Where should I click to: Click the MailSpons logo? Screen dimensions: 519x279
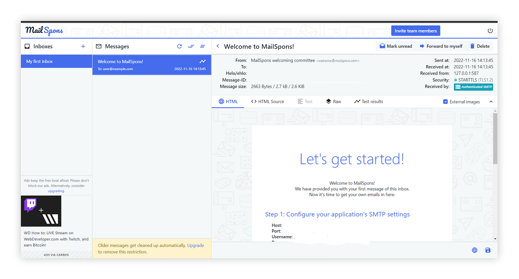click(44, 31)
